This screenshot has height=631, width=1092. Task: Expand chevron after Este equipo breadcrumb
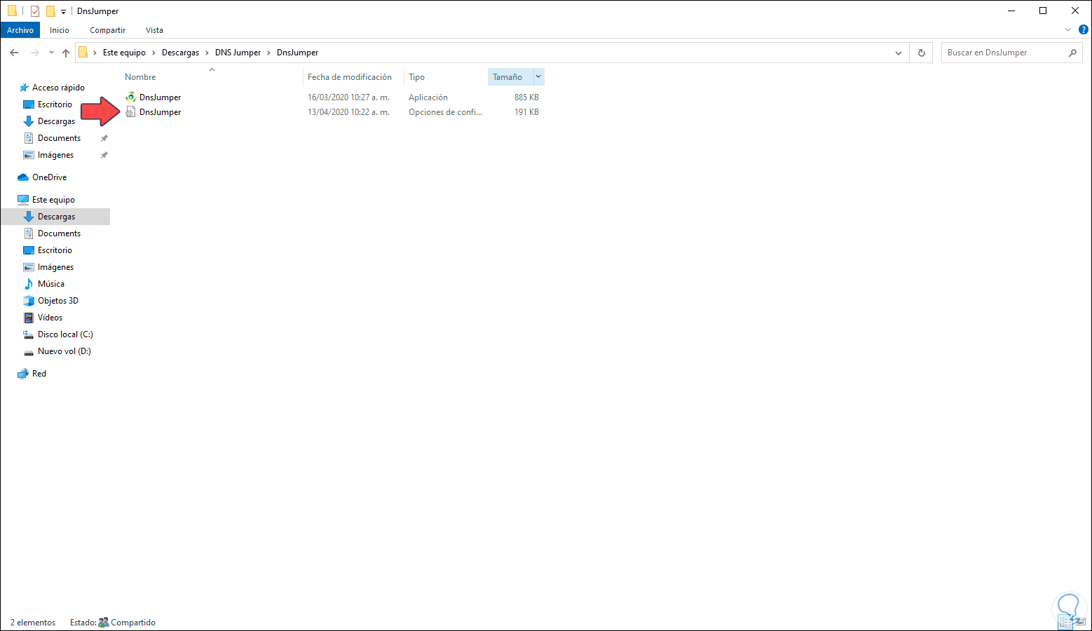tap(153, 53)
